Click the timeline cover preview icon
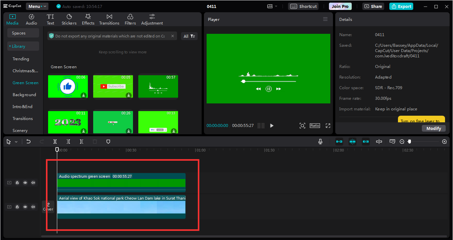 [x=392, y=142]
